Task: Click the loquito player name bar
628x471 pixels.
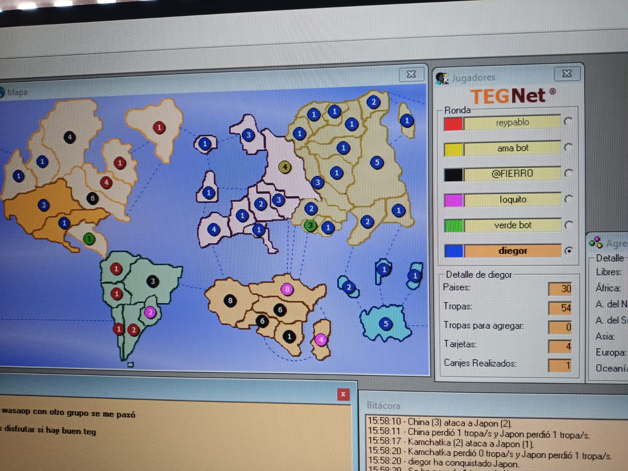Action: (512, 199)
